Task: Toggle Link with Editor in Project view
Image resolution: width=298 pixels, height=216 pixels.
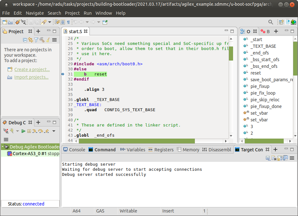Action: tap(31, 40)
